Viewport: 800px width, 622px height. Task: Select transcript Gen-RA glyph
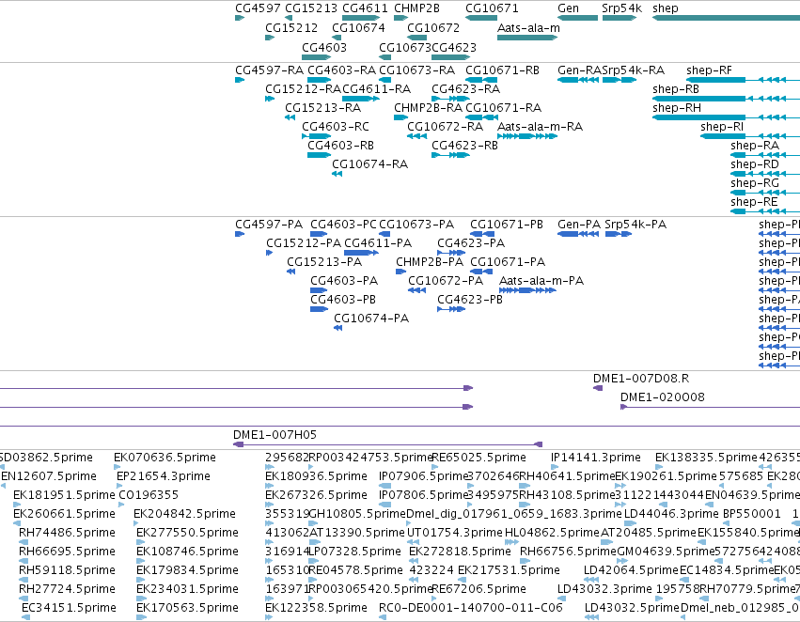(x=577, y=80)
